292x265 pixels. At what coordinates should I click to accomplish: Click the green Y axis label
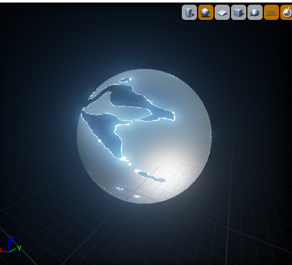[x=19, y=248]
